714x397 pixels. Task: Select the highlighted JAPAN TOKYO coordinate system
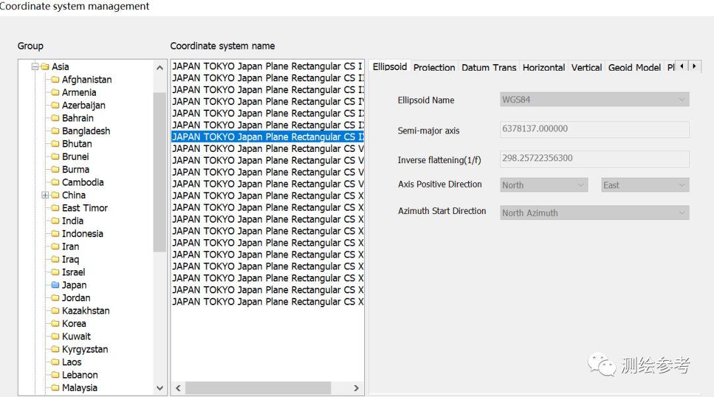(x=267, y=137)
